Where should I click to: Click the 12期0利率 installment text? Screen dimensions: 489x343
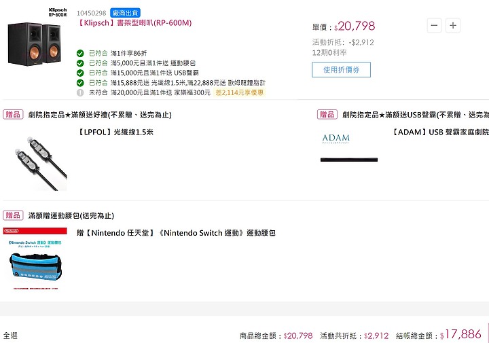point(329,53)
